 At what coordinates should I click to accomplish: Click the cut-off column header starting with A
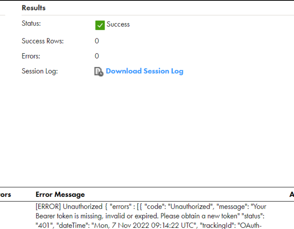click(292, 195)
